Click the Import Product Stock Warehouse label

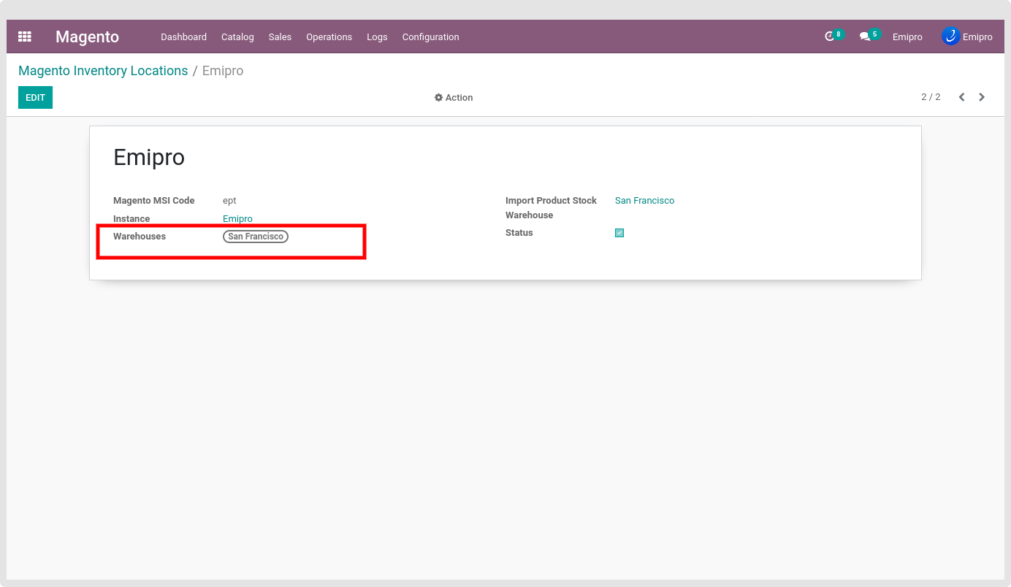tap(551, 208)
